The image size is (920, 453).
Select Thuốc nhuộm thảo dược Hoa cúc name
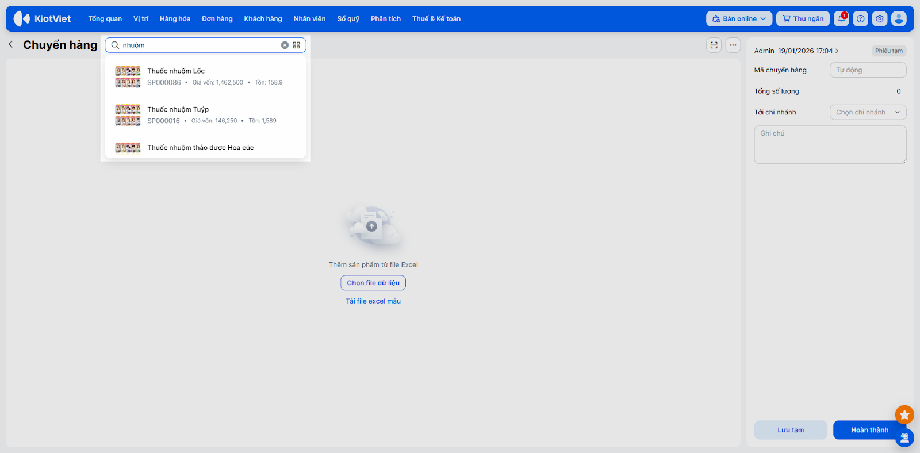pos(201,148)
